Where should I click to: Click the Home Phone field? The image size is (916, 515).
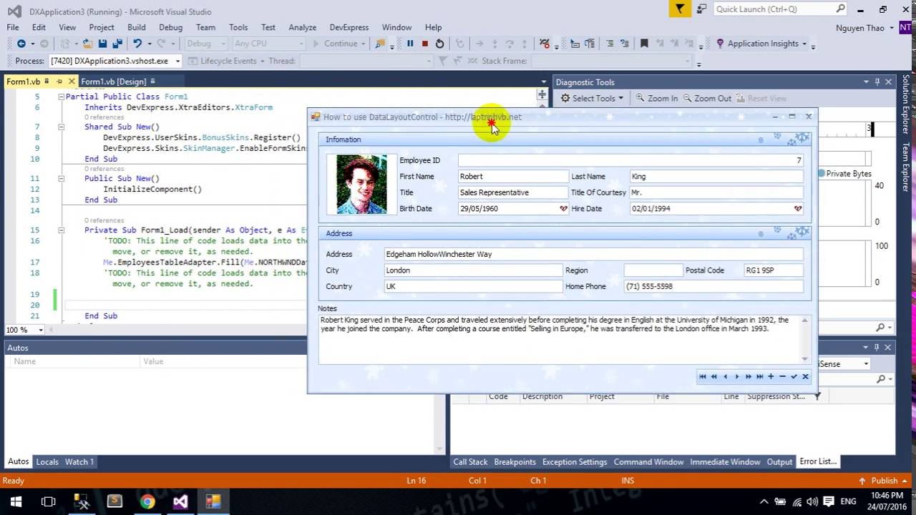click(713, 286)
